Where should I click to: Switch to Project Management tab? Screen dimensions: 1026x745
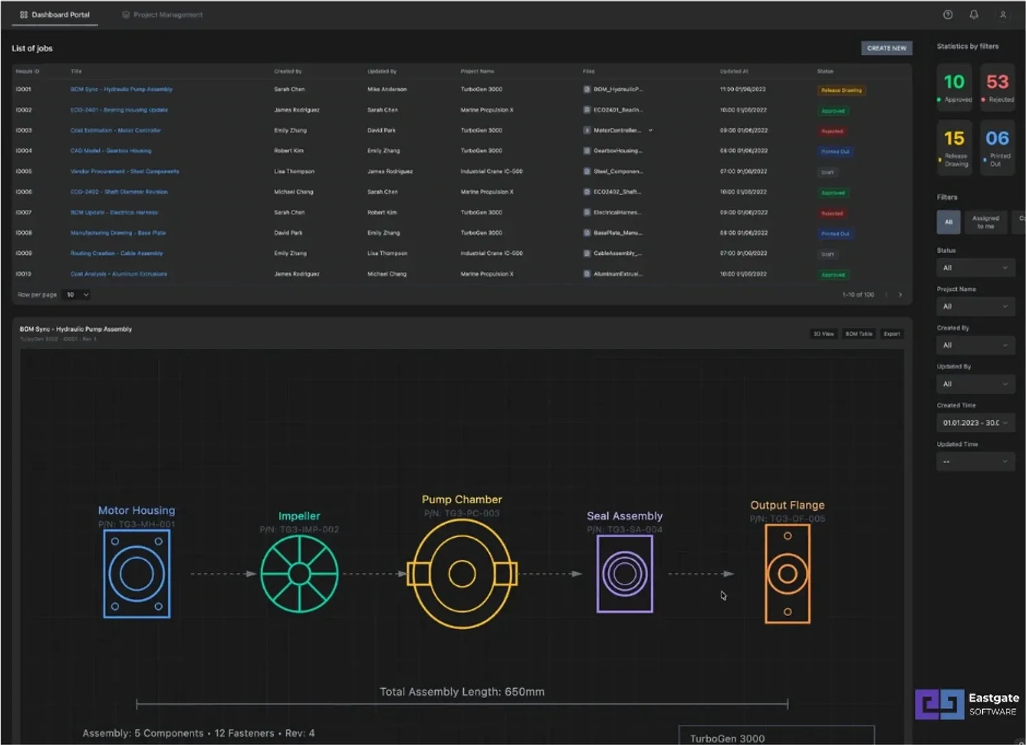(x=163, y=15)
